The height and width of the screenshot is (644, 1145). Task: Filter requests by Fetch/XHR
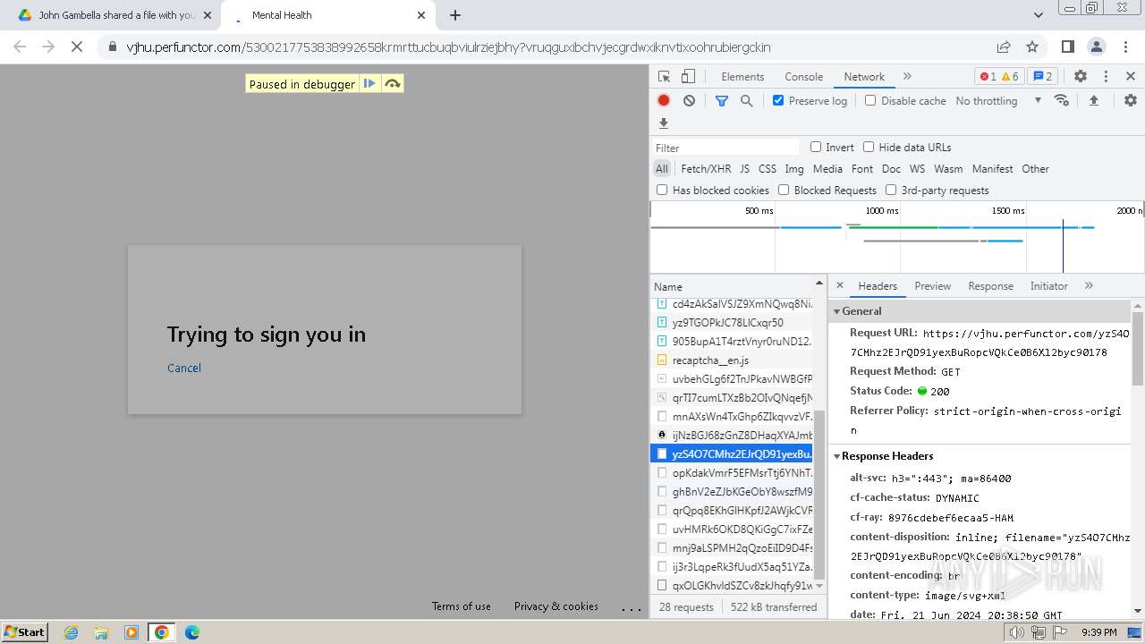706,168
